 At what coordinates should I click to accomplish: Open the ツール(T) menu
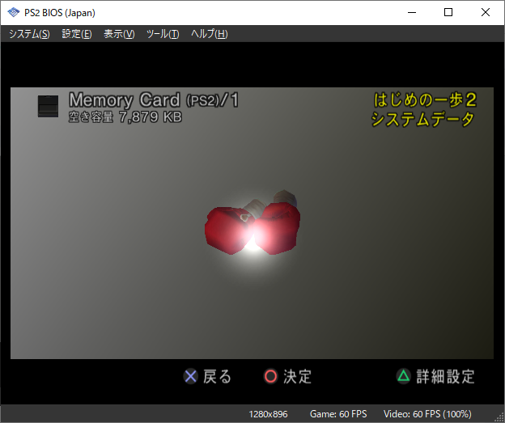[x=163, y=34]
